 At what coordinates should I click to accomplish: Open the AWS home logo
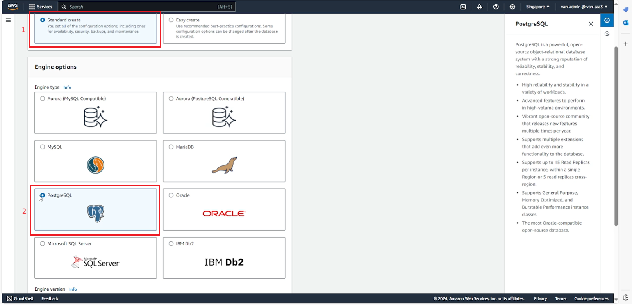(12, 7)
